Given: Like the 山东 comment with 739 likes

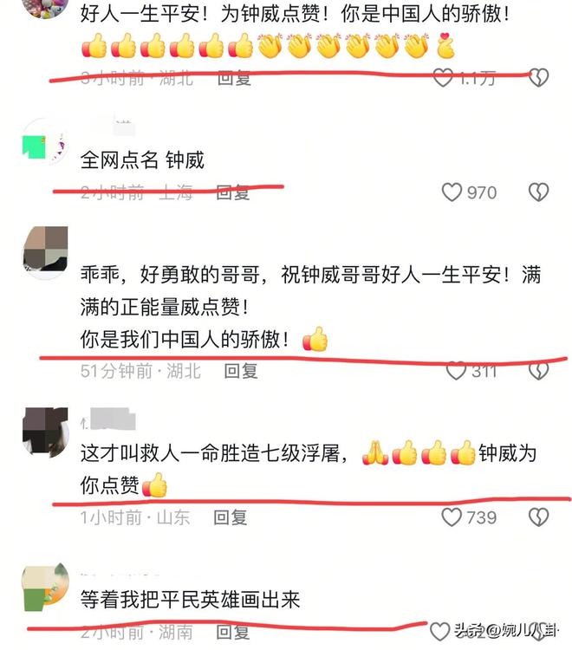Looking at the screenshot, I should [x=452, y=517].
